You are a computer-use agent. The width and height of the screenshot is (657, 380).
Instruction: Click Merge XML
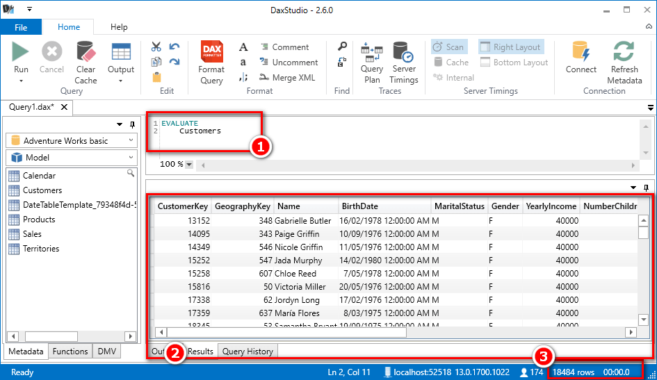(287, 77)
